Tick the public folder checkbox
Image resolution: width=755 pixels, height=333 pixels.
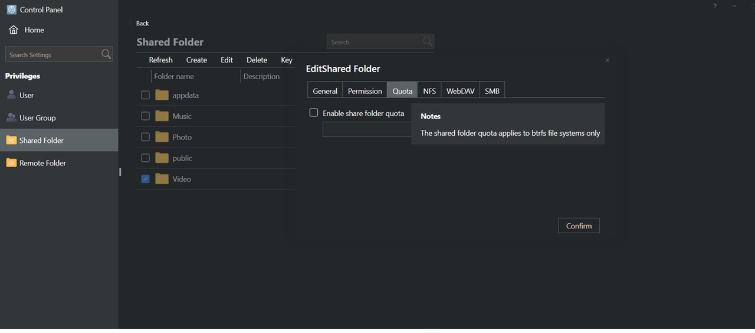pos(145,158)
